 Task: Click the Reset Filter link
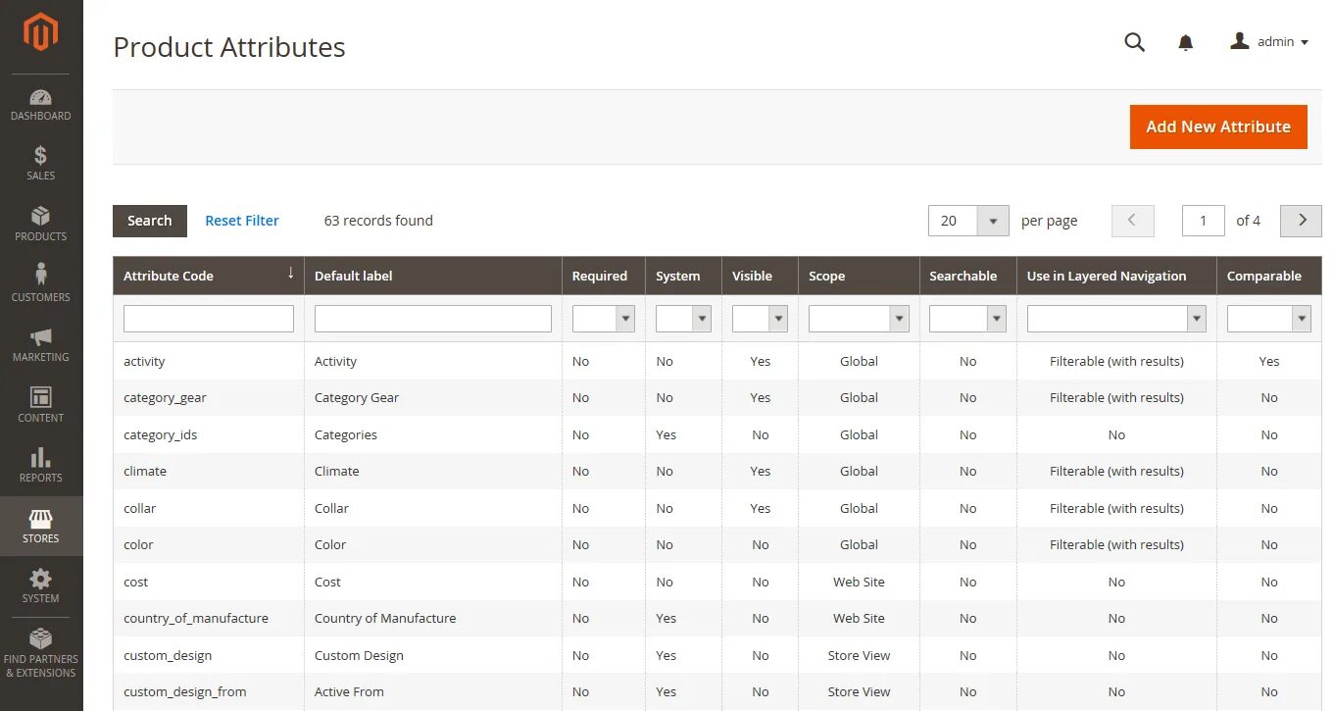coord(242,221)
